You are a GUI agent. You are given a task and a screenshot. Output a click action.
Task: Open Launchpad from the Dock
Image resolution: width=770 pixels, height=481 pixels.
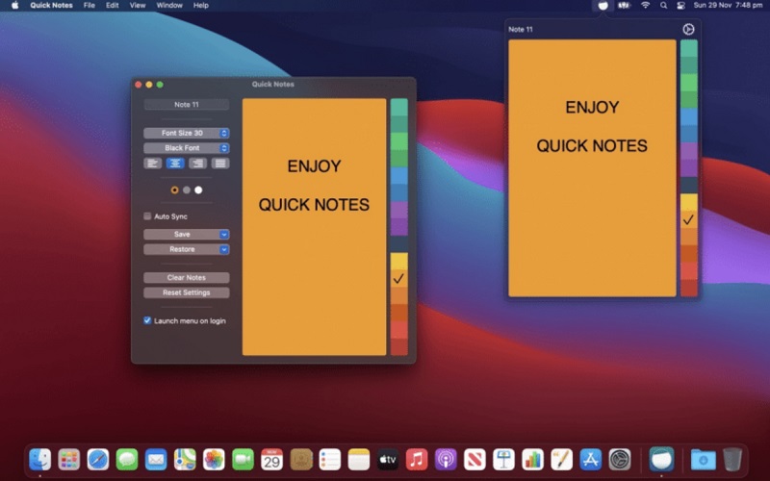click(x=68, y=460)
